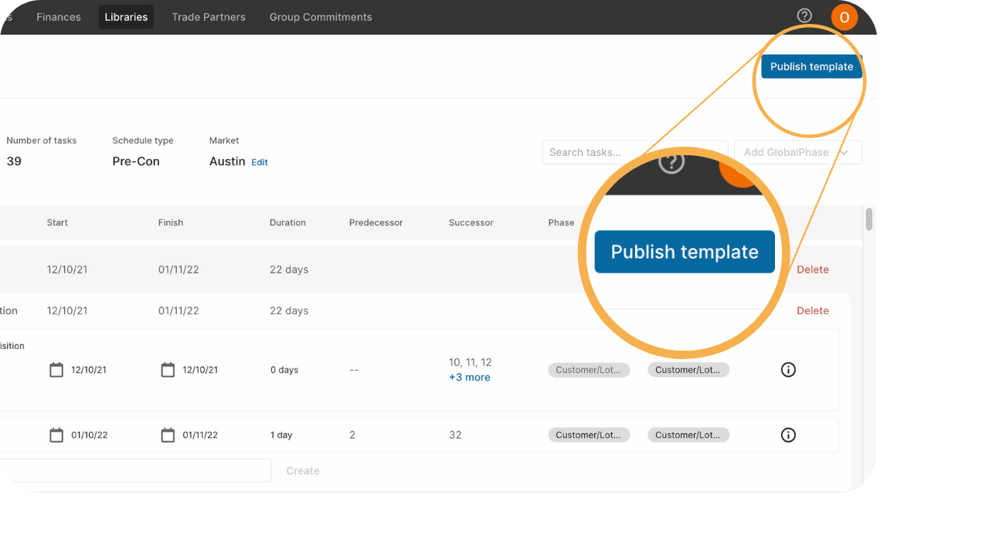
Task: Open finish date calendar for 12/10/21 task
Action: pyautogui.click(x=168, y=370)
